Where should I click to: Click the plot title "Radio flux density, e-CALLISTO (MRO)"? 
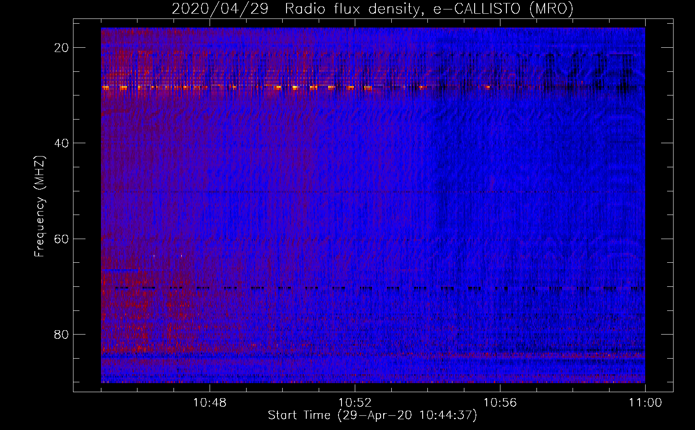pyautogui.click(x=429, y=9)
